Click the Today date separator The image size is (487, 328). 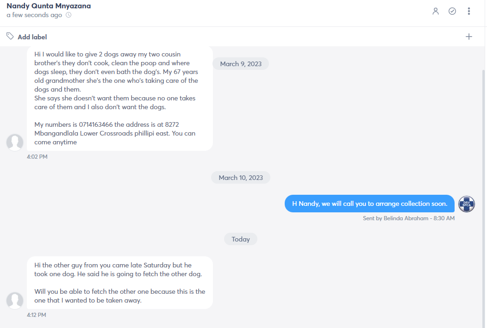pyautogui.click(x=241, y=239)
